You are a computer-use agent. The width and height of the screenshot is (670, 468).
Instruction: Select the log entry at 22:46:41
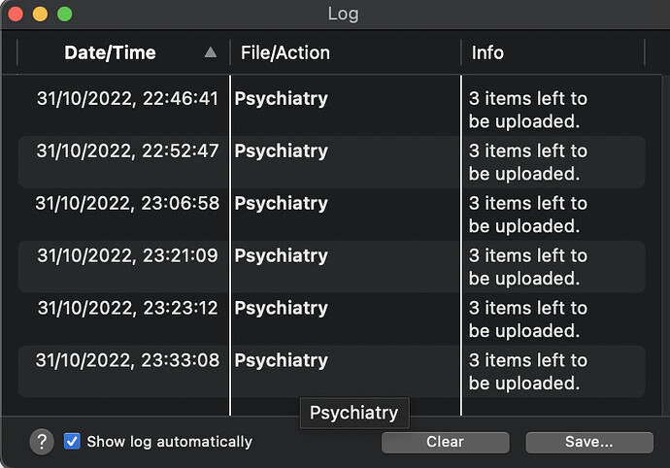(x=127, y=99)
